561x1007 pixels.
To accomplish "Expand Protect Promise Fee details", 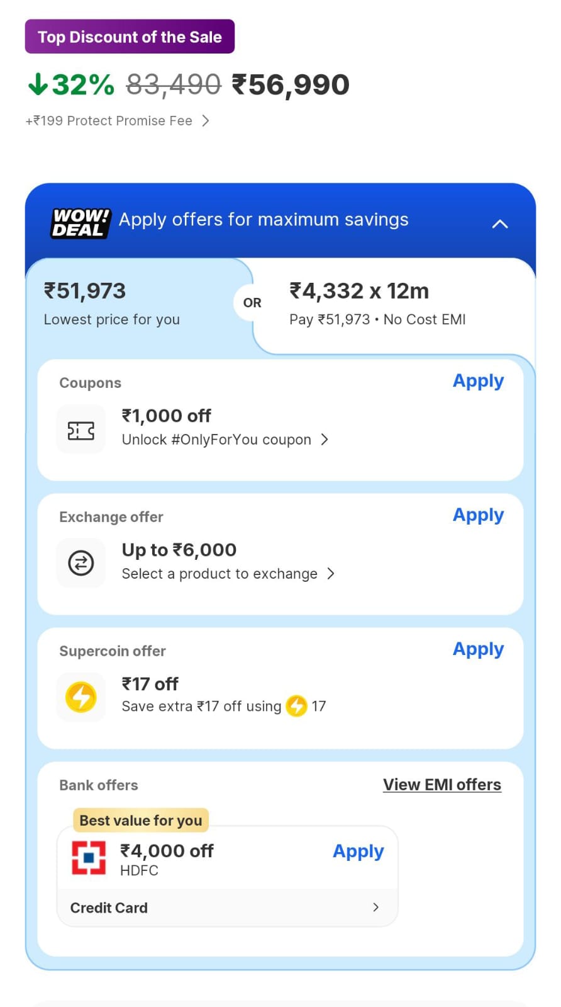I will 206,121.
